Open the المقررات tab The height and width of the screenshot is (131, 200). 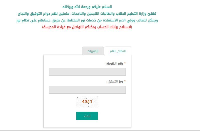point(93,51)
